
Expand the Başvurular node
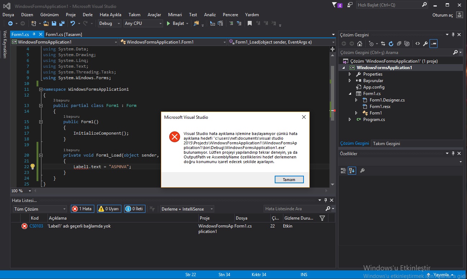pyautogui.click(x=350, y=81)
